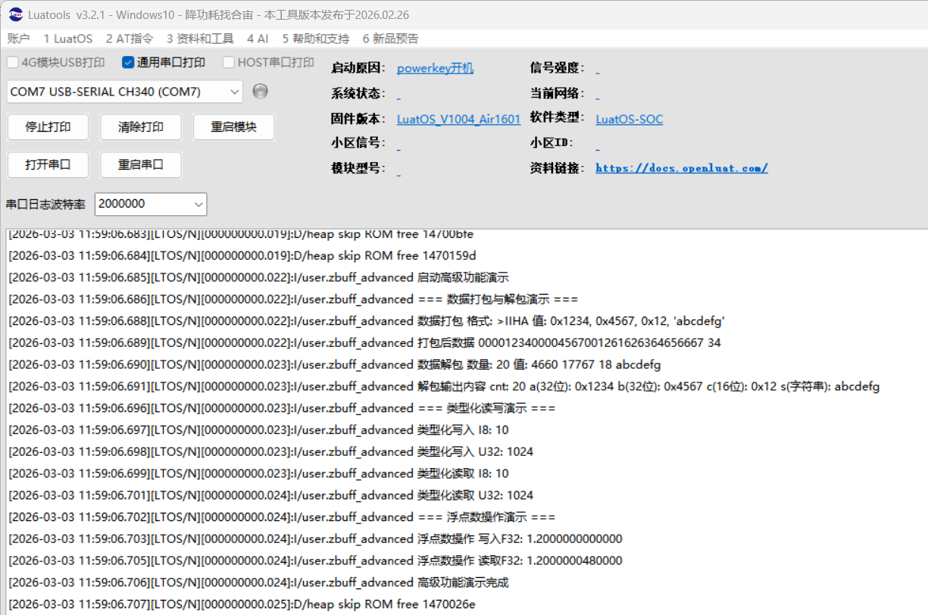
Task: Click the 启动原因 label
Action: 358,68
